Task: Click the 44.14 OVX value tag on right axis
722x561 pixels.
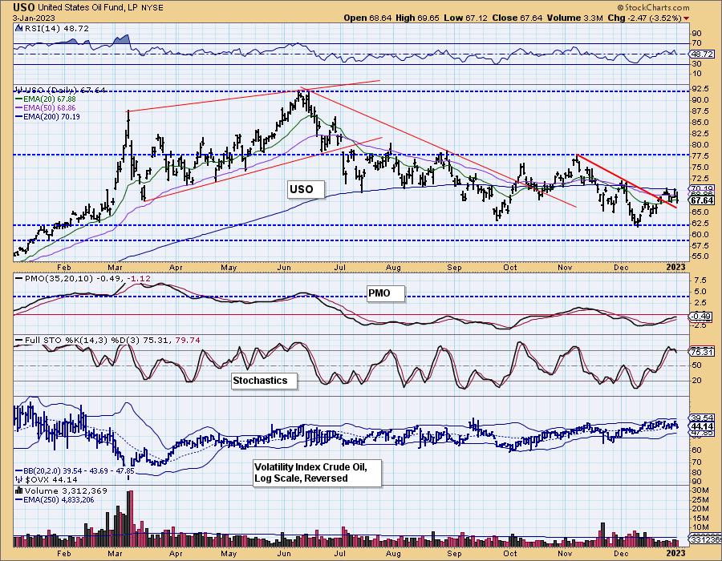Action: tap(703, 426)
